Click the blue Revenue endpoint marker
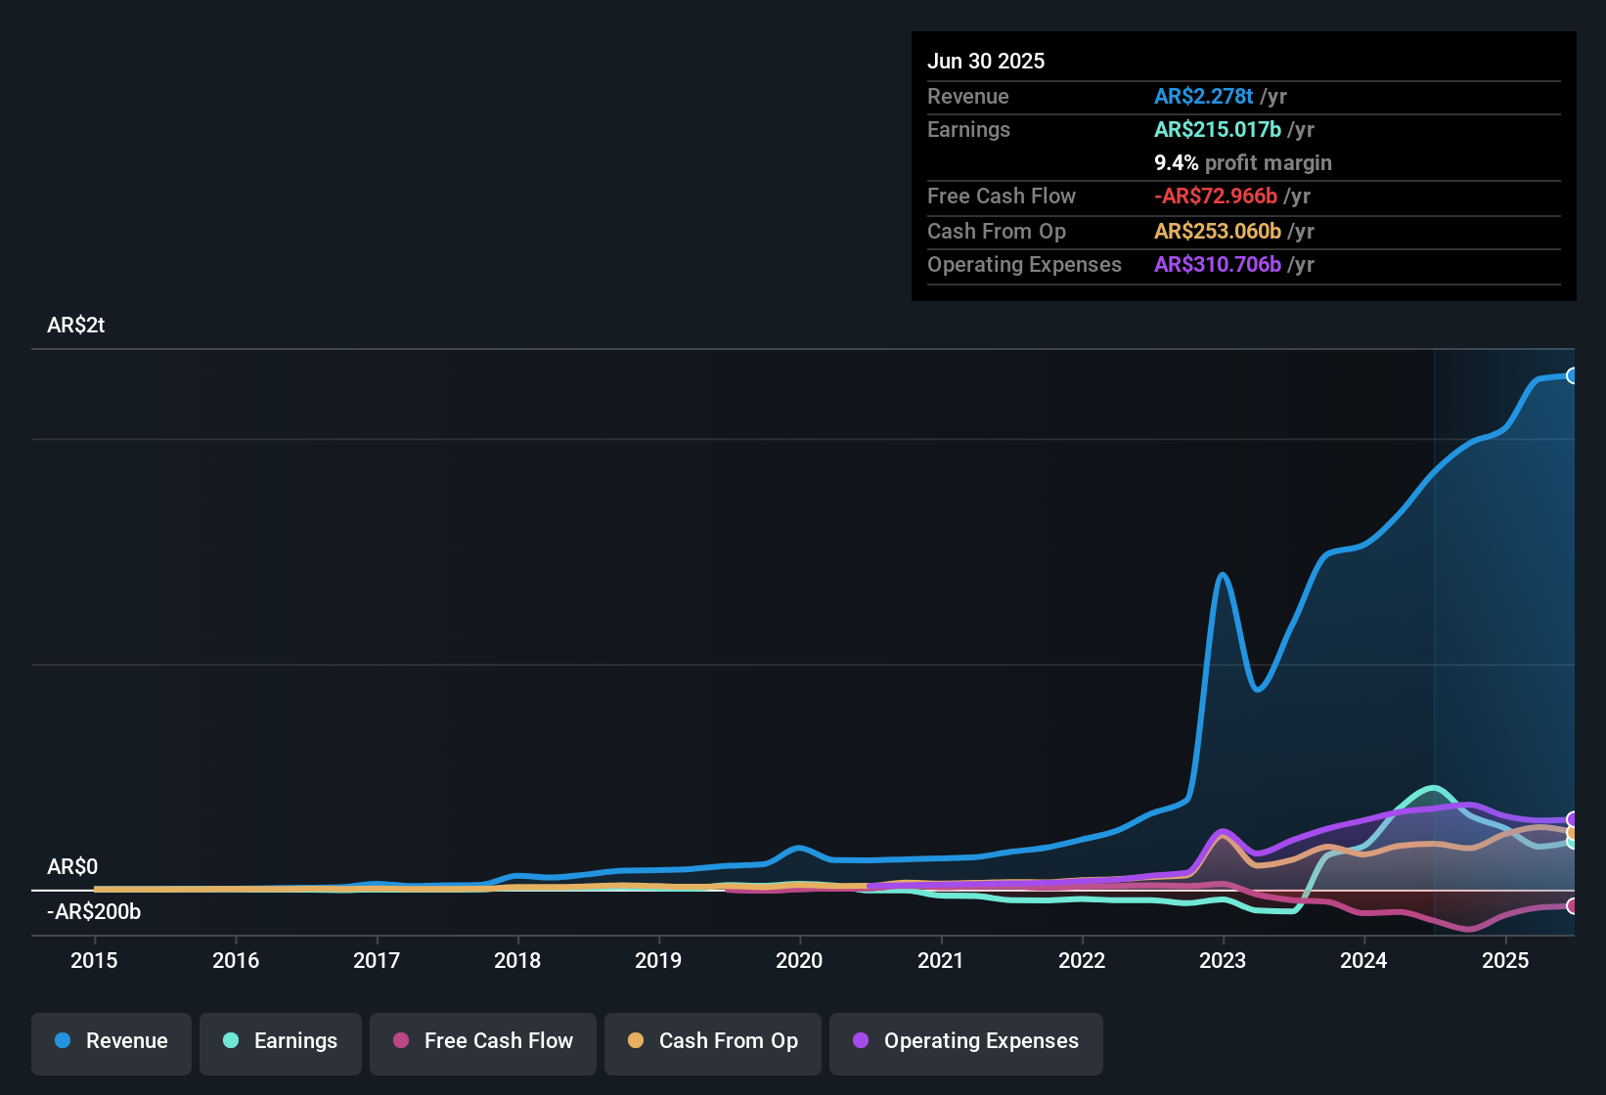Image resolution: width=1606 pixels, height=1095 pixels. point(1572,375)
